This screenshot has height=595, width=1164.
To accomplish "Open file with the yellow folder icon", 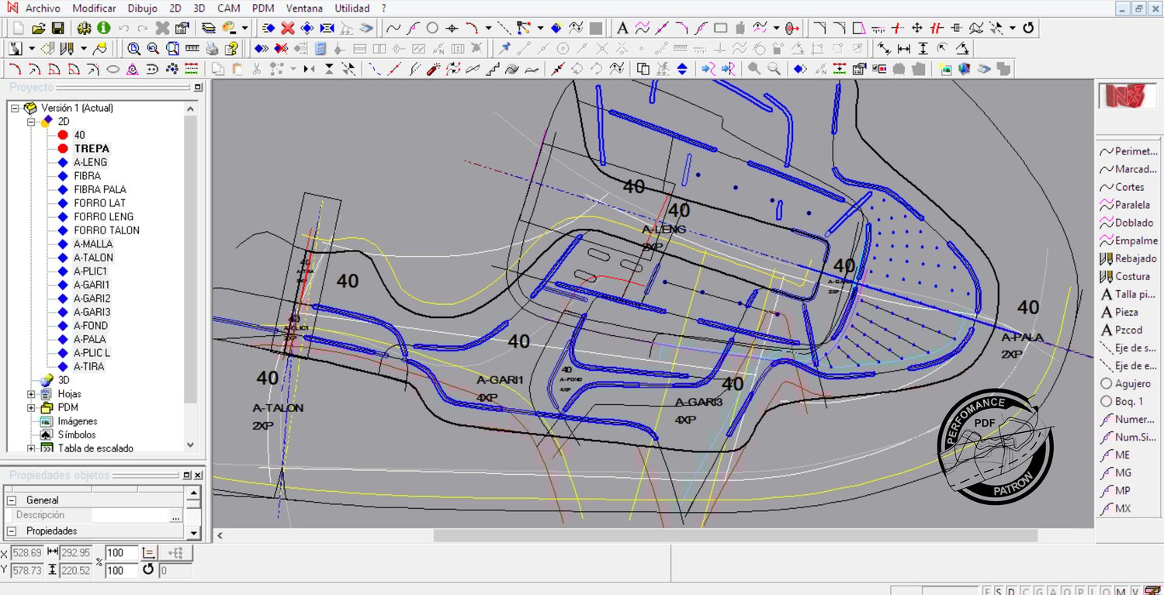I will coord(39,28).
